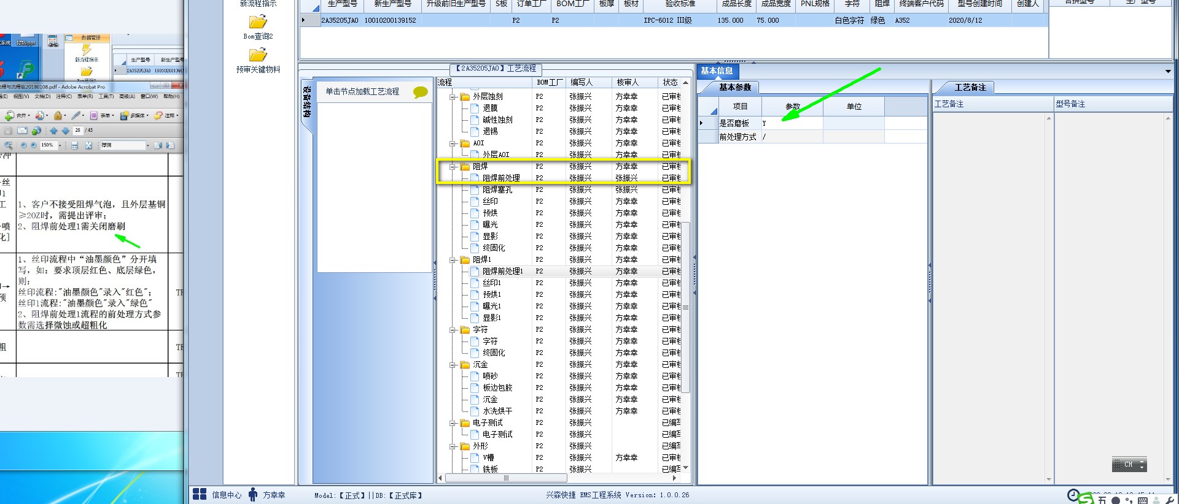
Task: Switch to the 工艺备注 tab
Action: click(970, 88)
